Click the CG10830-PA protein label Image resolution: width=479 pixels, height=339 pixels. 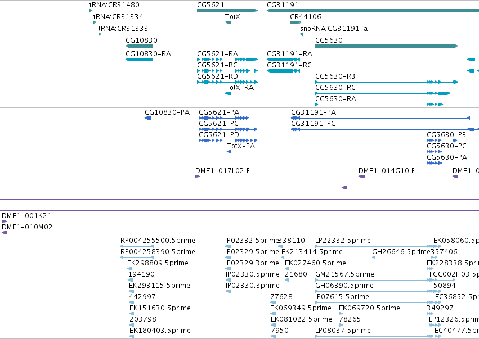pyautogui.click(x=167, y=112)
